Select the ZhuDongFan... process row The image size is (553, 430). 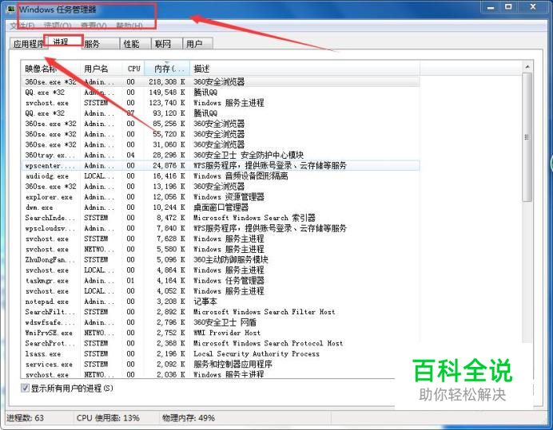click(x=221, y=259)
